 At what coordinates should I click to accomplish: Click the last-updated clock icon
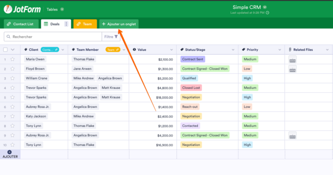(267, 13)
